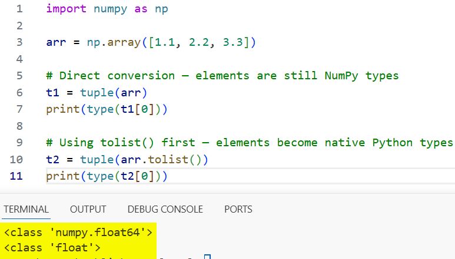The height and width of the screenshot is (259, 455).
Task: Click line number 6 in the gutter
Action: [x=19, y=93]
